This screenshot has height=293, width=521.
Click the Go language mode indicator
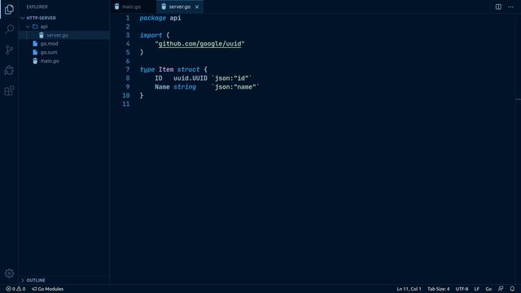488,289
